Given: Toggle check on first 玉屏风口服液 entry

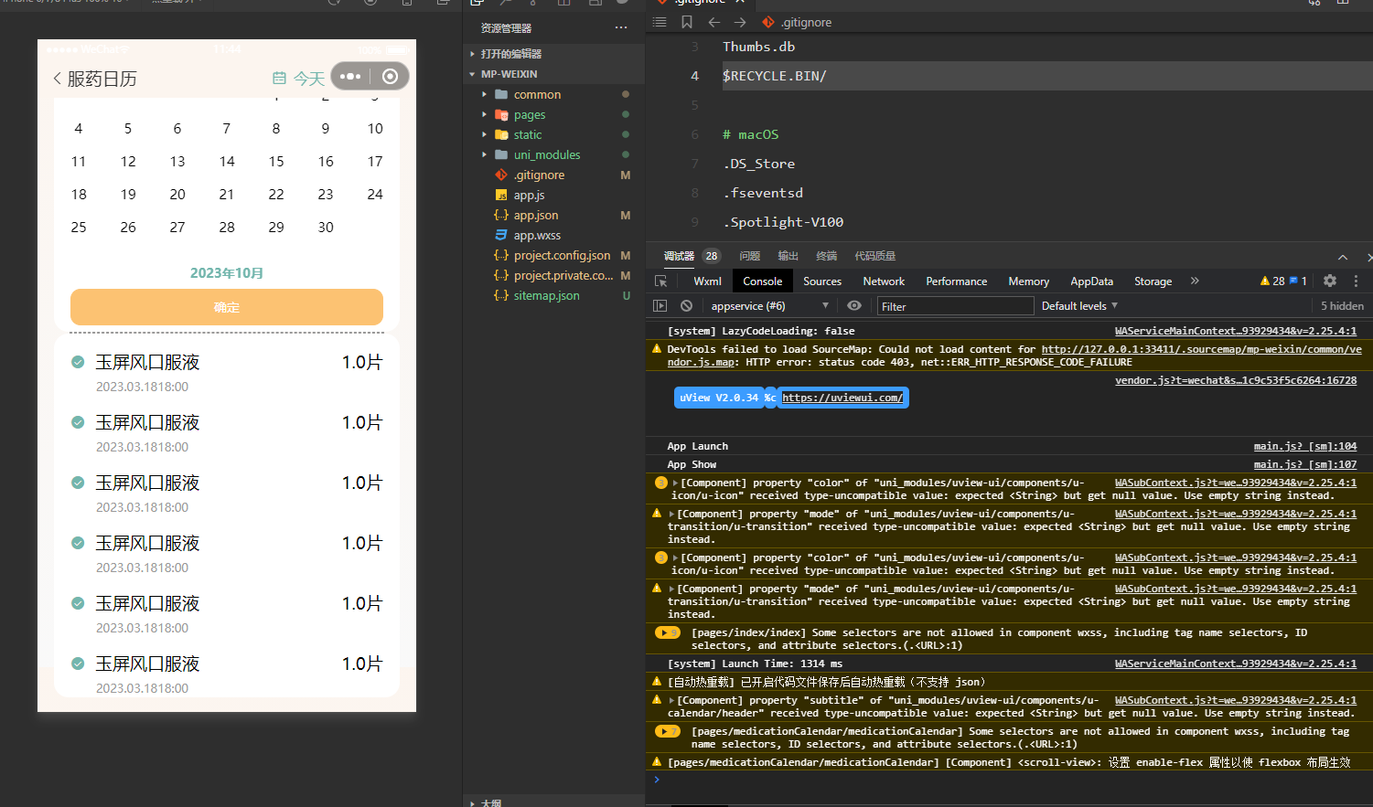Looking at the screenshot, I should click(78, 362).
